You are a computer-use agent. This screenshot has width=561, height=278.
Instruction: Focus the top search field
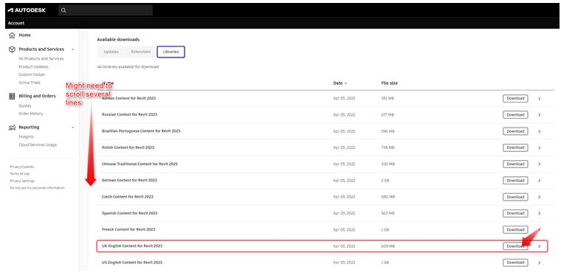point(106,10)
